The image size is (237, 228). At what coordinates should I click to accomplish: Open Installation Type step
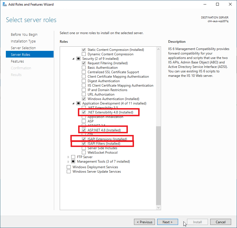point(23,41)
